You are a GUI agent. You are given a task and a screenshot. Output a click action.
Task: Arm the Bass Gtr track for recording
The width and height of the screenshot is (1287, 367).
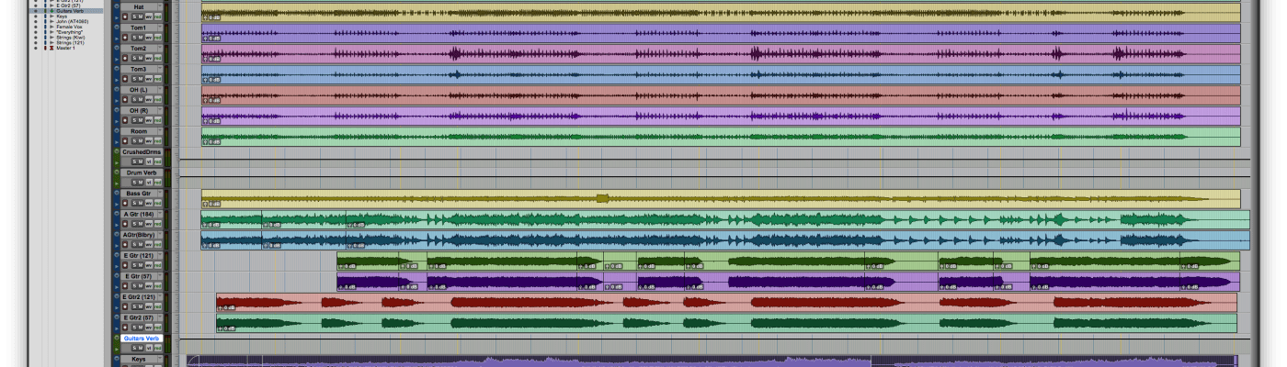click(124, 203)
